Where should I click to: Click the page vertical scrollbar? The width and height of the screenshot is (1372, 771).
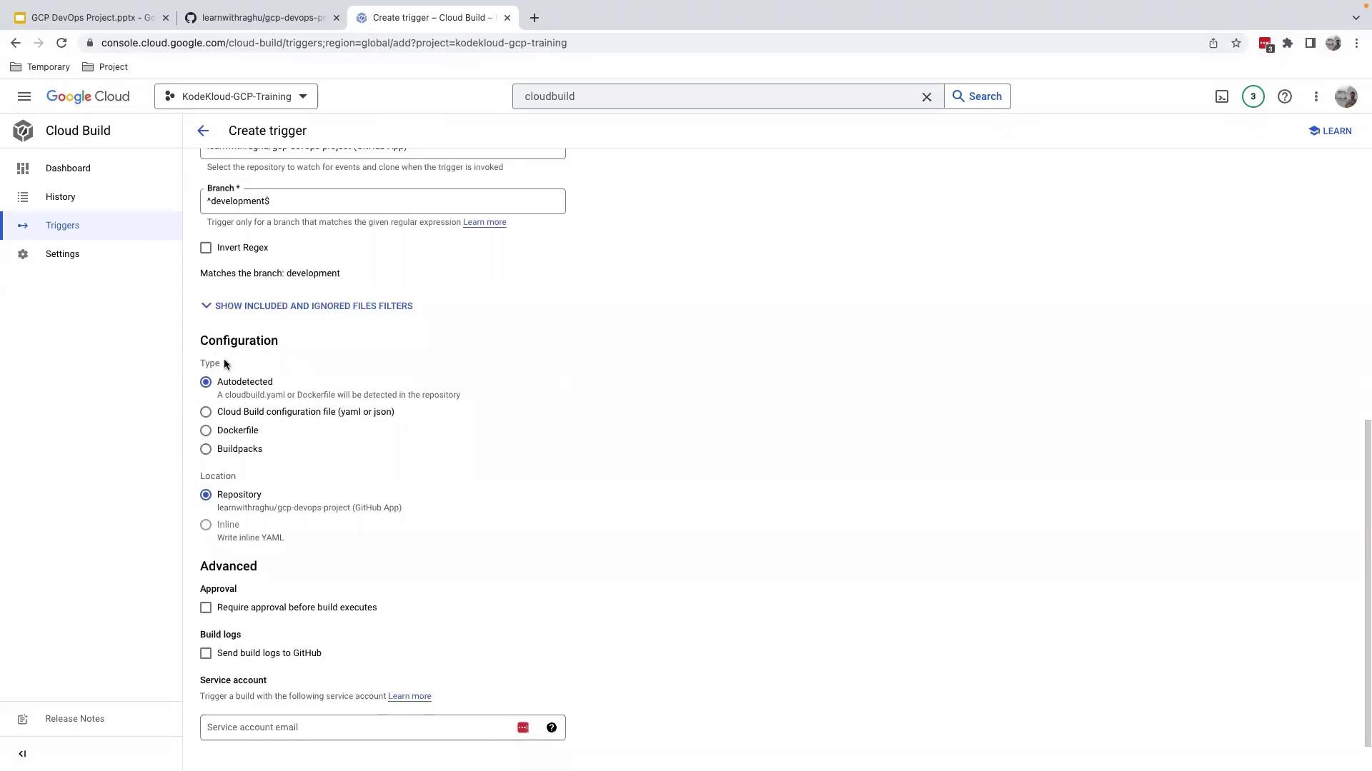pos(1368,582)
